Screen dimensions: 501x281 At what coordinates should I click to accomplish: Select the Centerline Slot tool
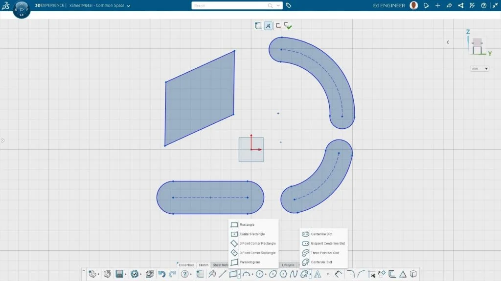point(321,234)
